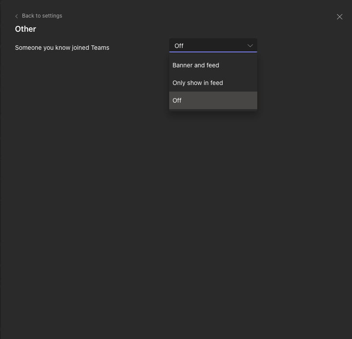Set joined Teams alerts to Banner and feed

pos(213,65)
